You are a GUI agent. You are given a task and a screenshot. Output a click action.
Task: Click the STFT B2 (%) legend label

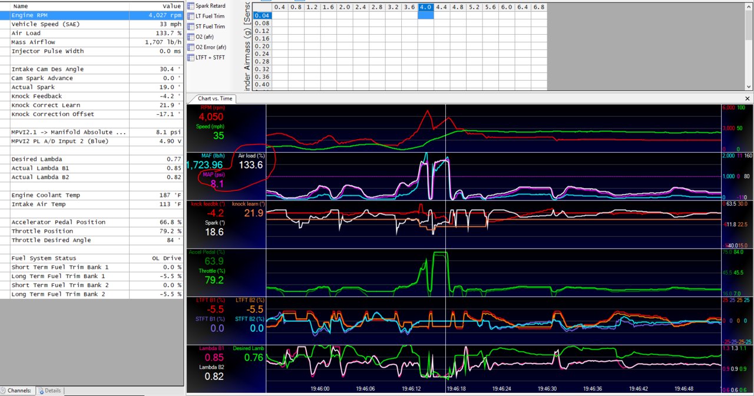pos(250,319)
